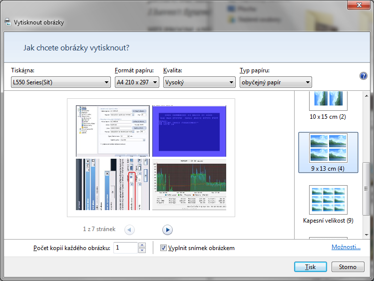Increase copy count with up stepper
374x281 pixels.
(x=142, y=245)
